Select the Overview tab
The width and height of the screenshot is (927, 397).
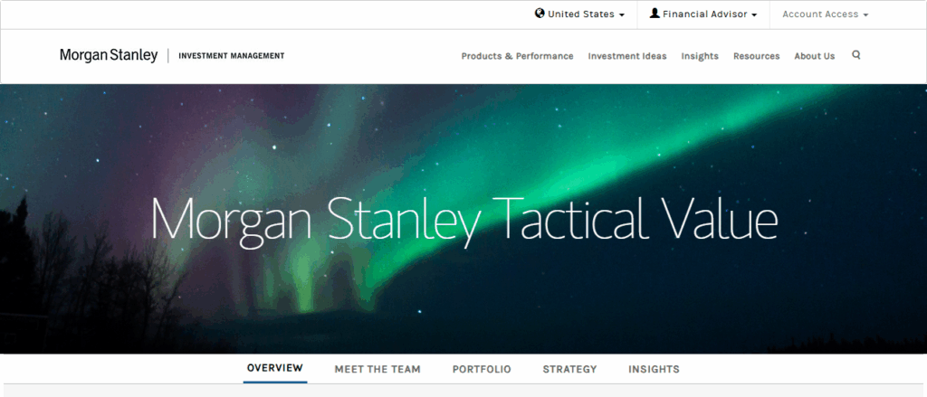coord(275,368)
